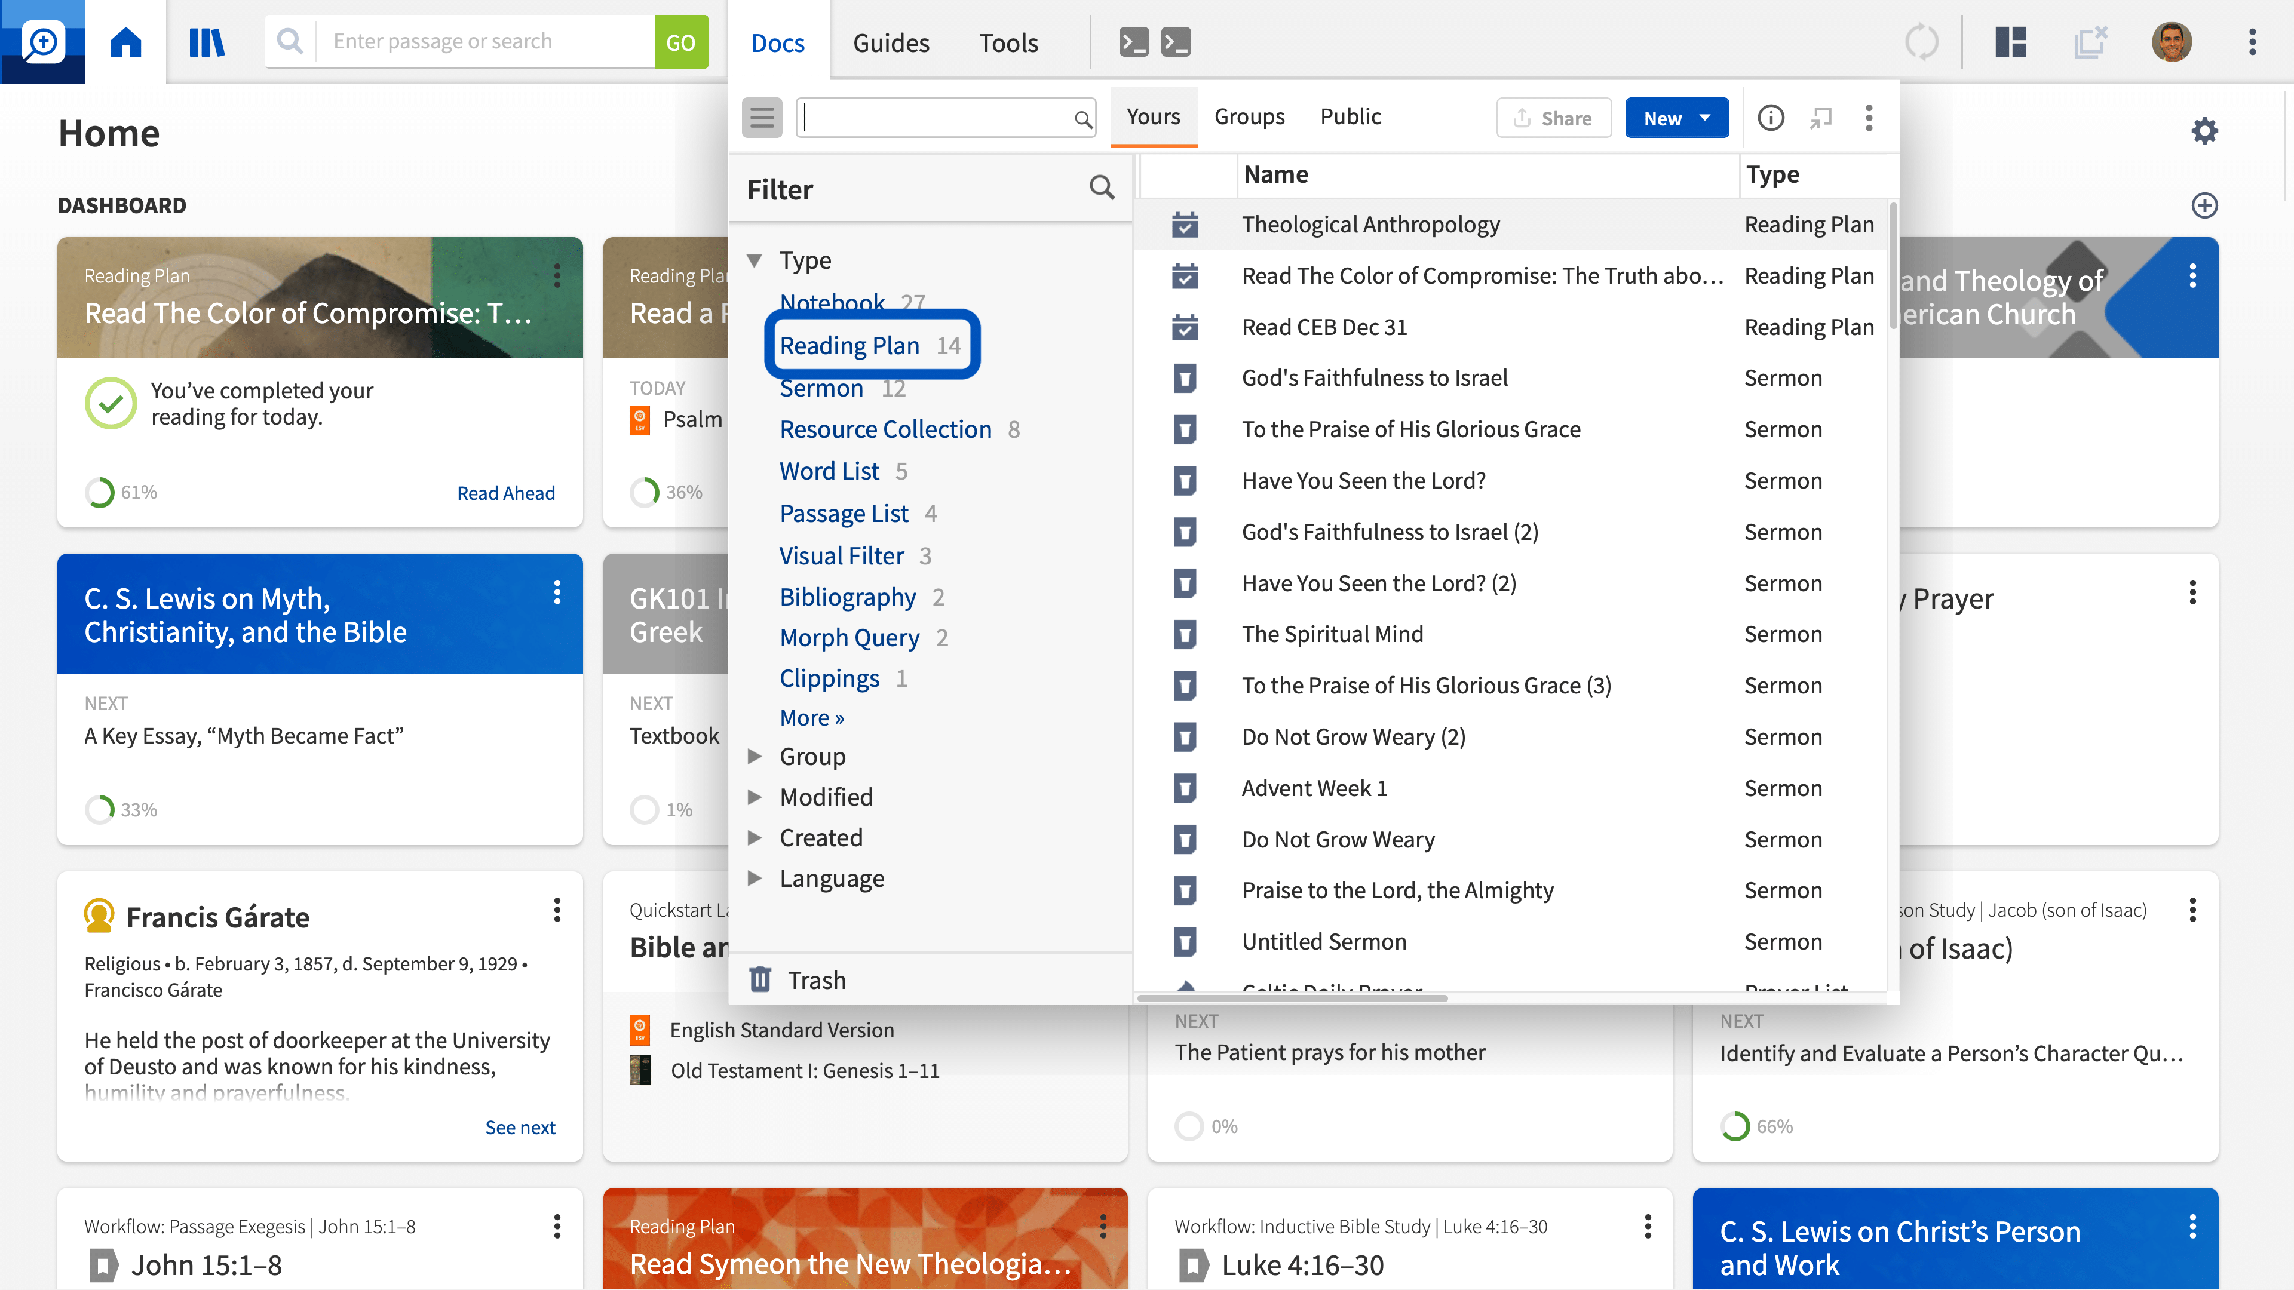Open the Docs information icon
The width and height of the screenshot is (2294, 1290).
pyautogui.click(x=1770, y=118)
